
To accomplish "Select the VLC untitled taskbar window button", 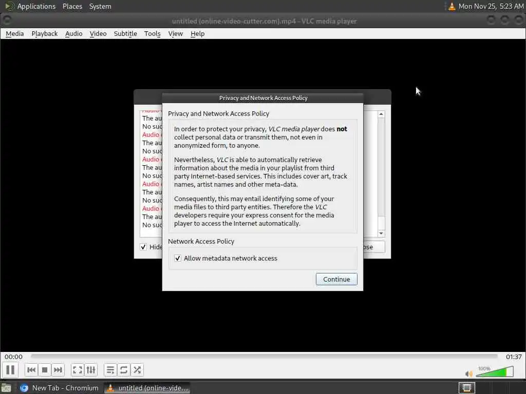I will click(x=147, y=388).
